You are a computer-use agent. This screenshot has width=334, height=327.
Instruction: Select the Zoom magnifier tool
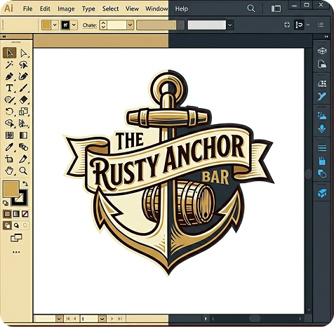(x=23, y=171)
